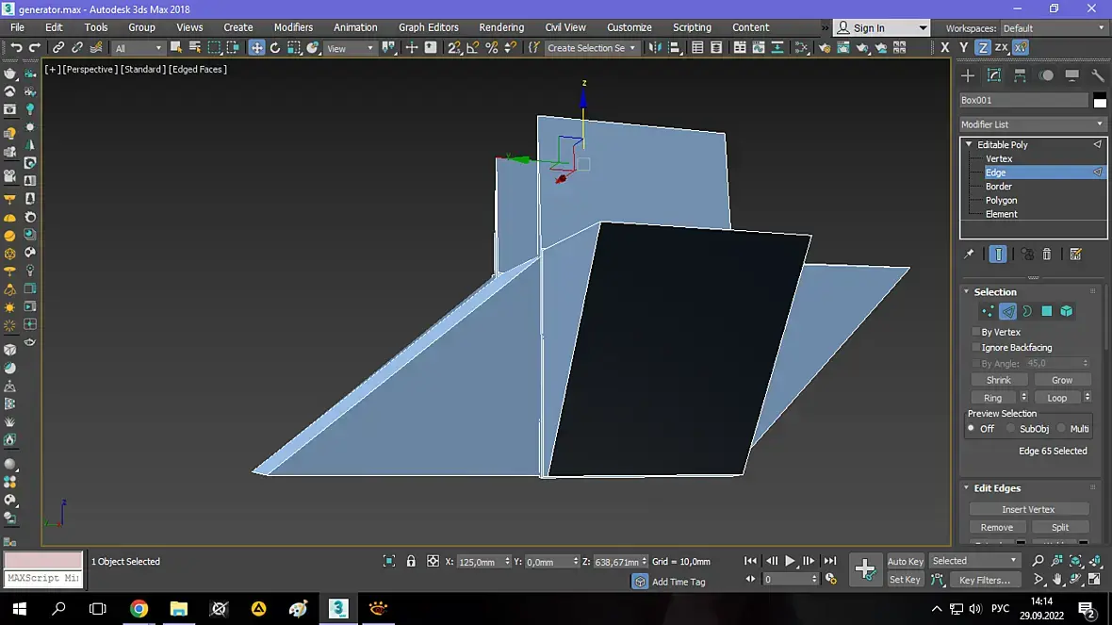Select SubObj preview selection radio button
This screenshot has width=1112, height=625.
point(1011,429)
